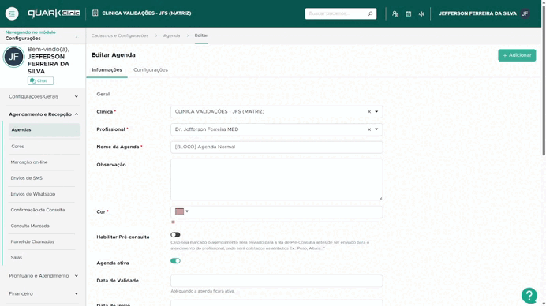Go to the Agenda breadcrumb

point(172,35)
